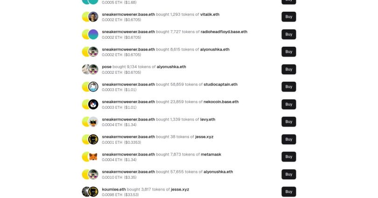Click koumlee.eth user avatar
This screenshot has height=198, width=378.
tap(85, 192)
